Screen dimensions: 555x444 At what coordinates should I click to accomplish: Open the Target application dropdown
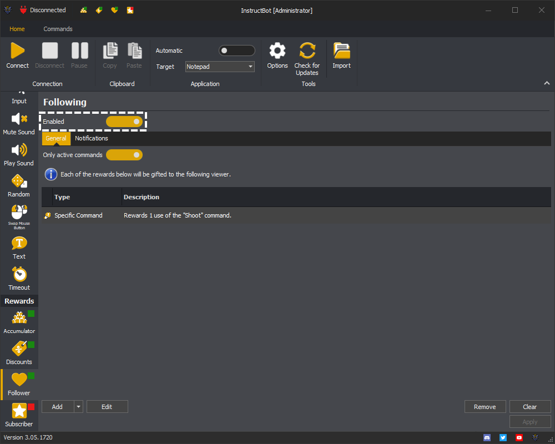click(220, 67)
